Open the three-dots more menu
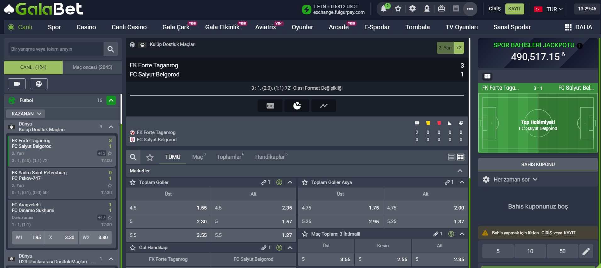Viewport: 601px width, 268px height. tap(470, 9)
